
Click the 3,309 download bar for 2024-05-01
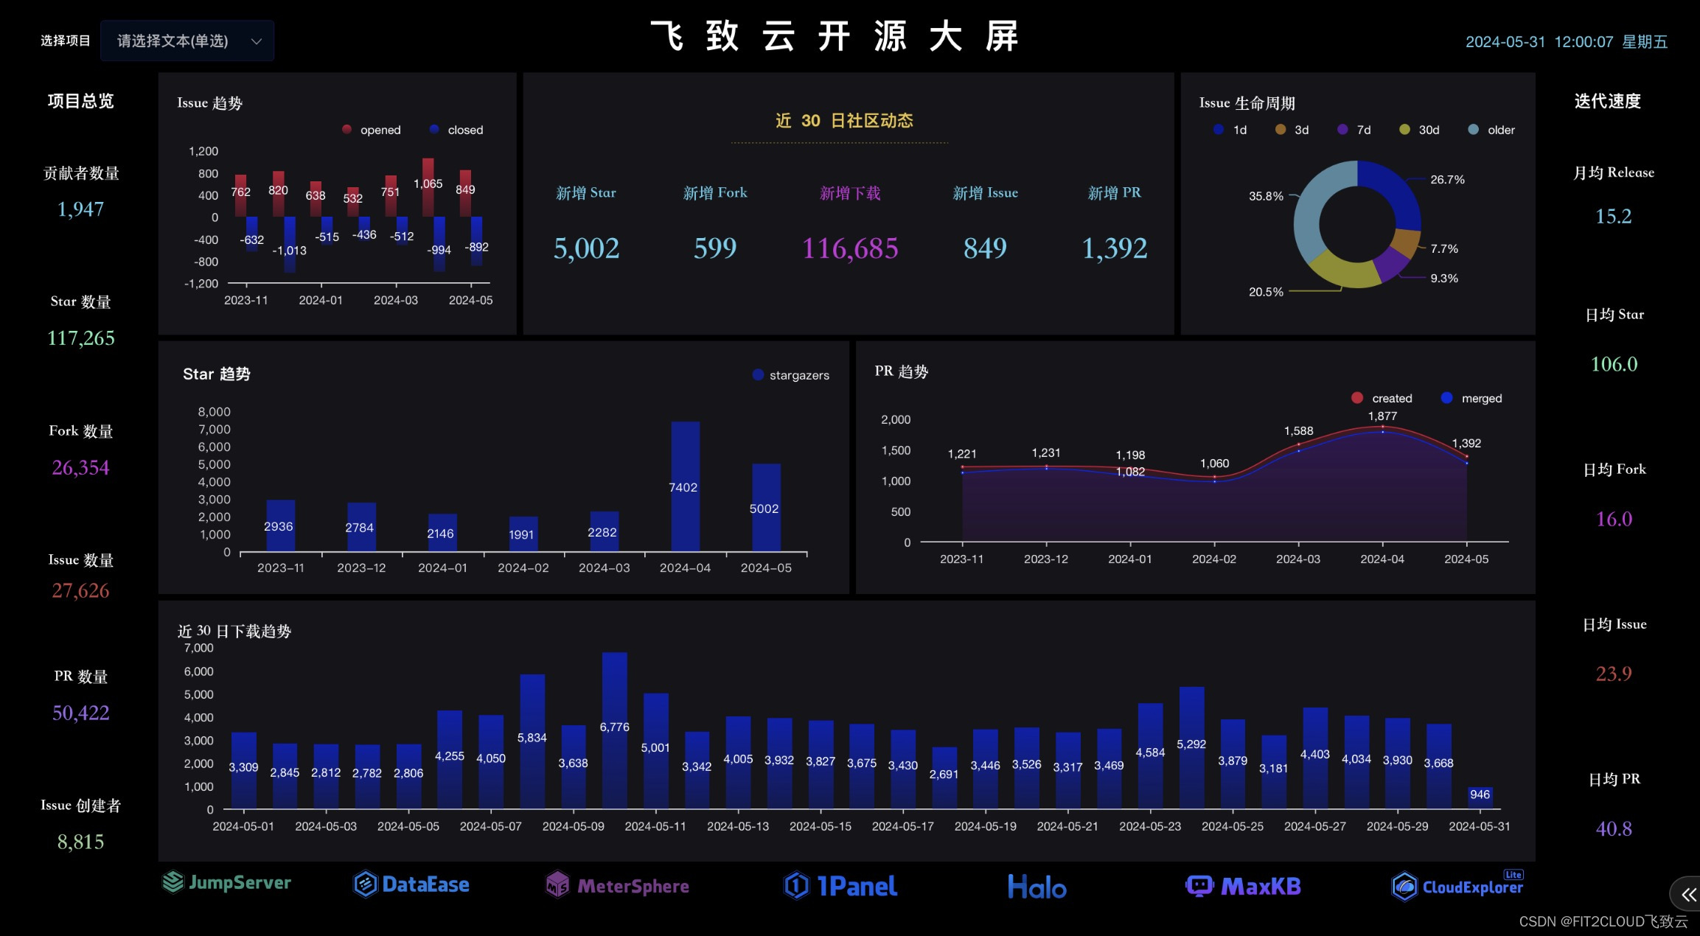tap(244, 769)
